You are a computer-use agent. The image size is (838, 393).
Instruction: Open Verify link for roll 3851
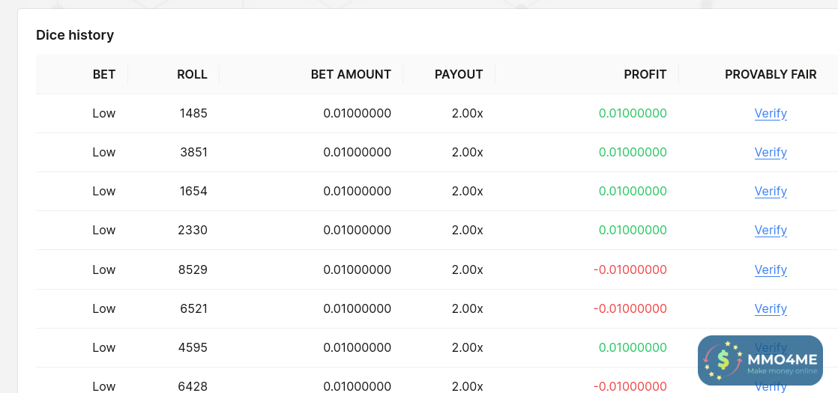tap(771, 153)
